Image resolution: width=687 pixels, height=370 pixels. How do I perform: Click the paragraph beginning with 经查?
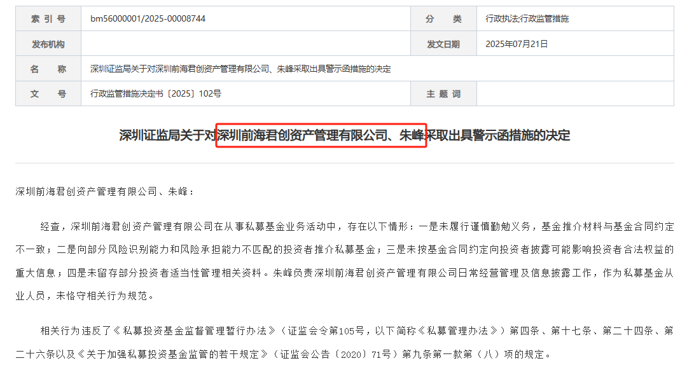click(x=344, y=261)
